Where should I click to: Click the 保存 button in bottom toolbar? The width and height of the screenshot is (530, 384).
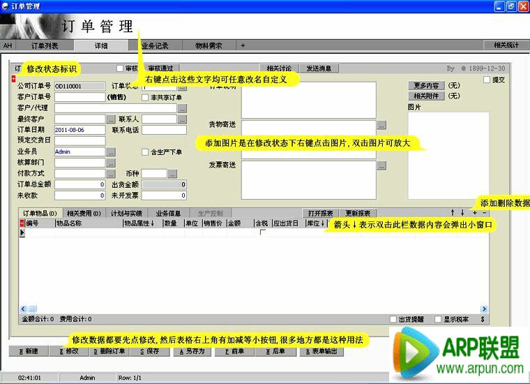148,351
